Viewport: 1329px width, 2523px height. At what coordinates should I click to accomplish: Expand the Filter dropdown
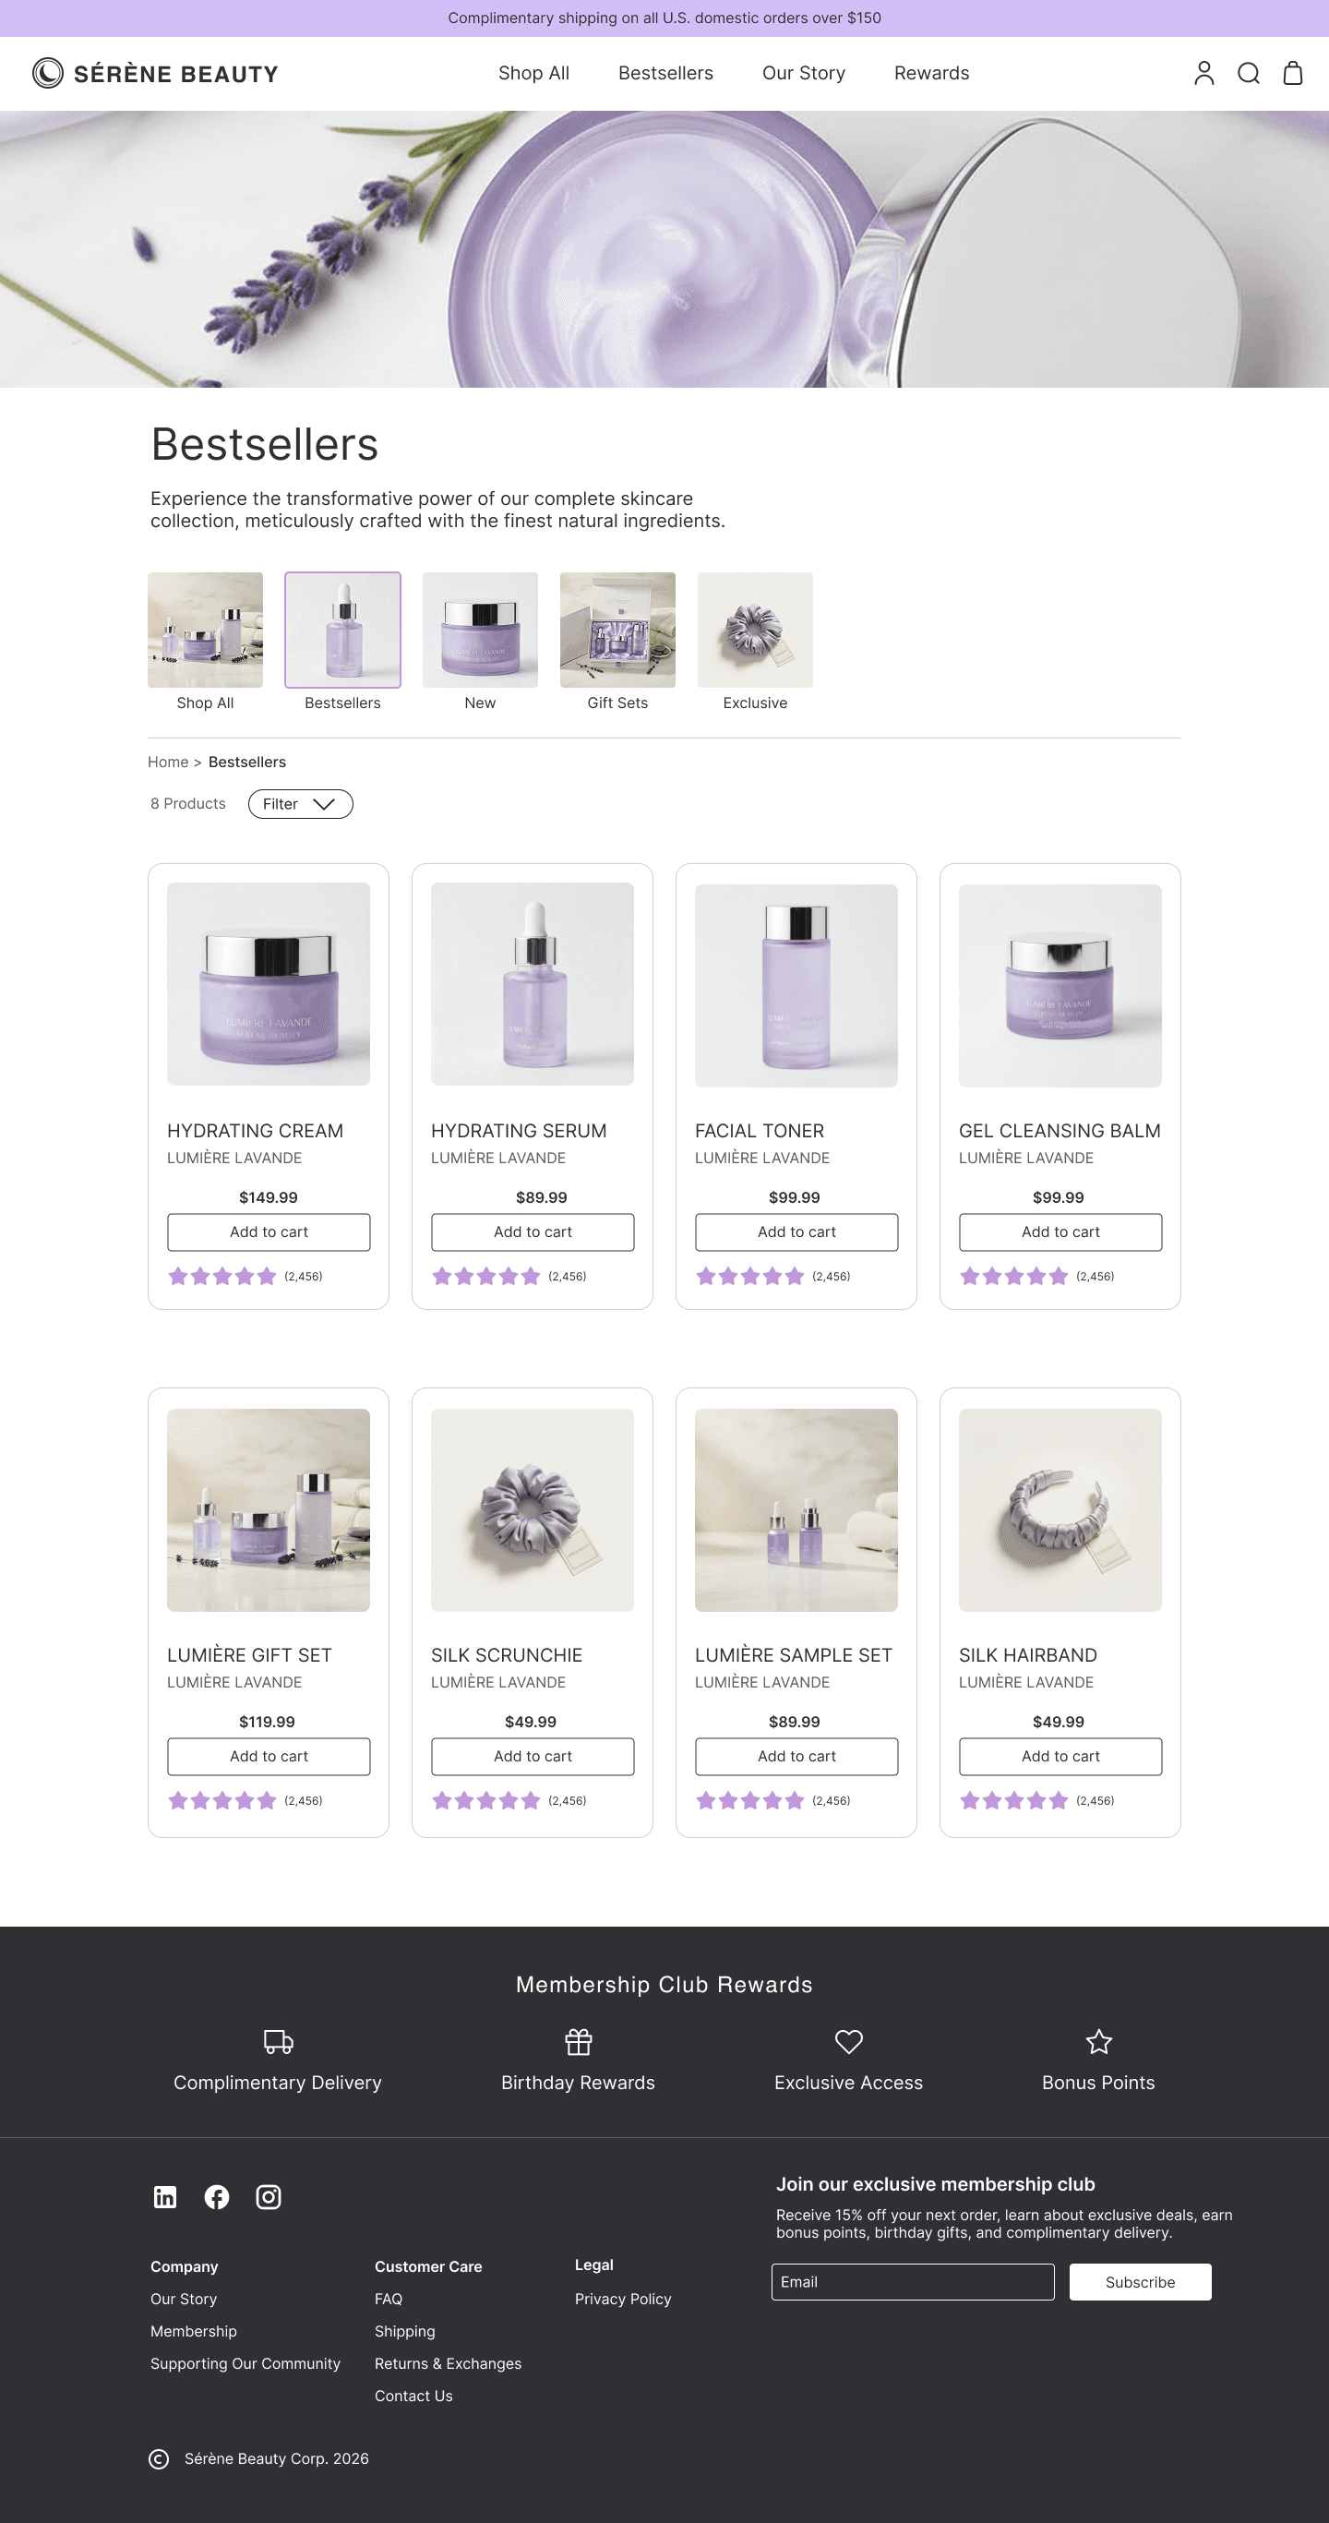pyautogui.click(x=300, y=804)
